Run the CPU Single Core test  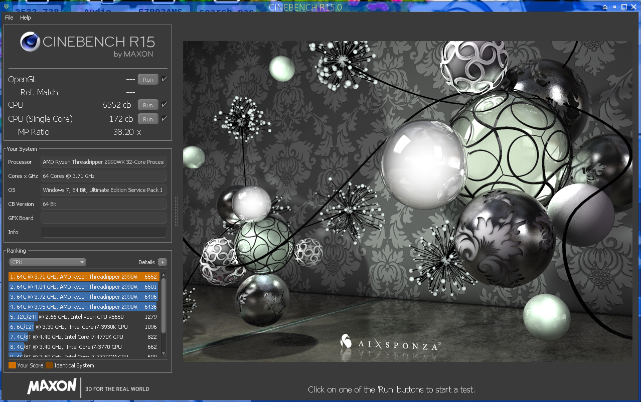pos(148,119)
